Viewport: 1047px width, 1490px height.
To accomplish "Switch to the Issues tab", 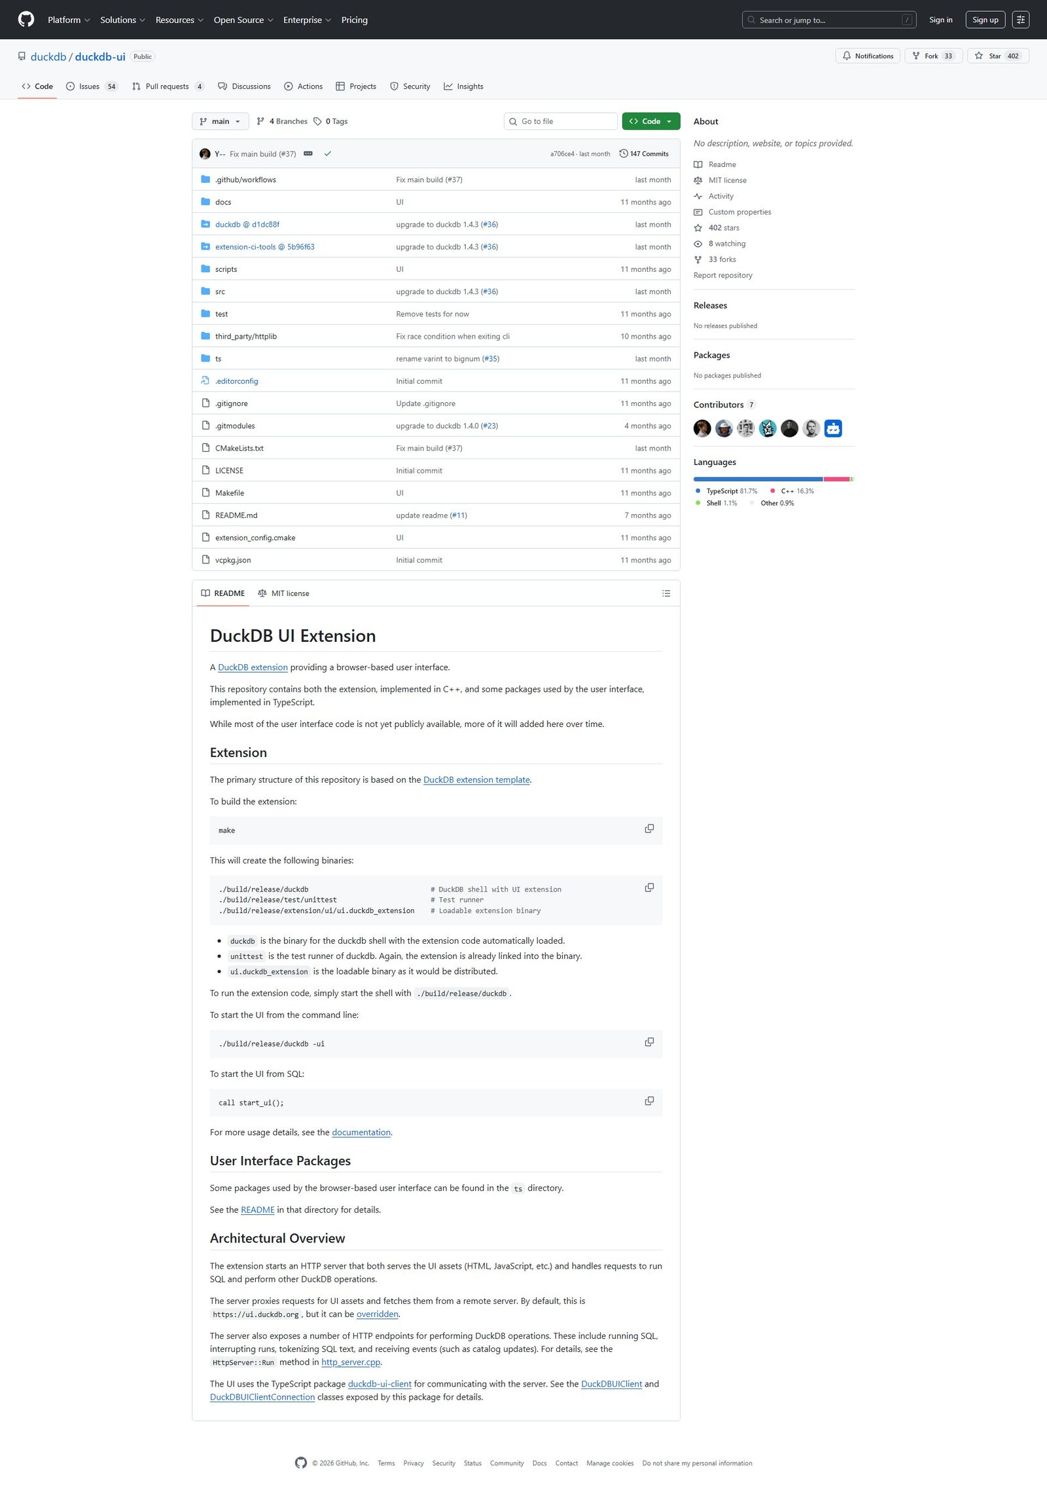I will 88,86.
